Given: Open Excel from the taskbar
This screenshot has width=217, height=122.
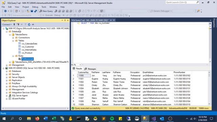Looking at the screenshot, I should tap(54, 119).
